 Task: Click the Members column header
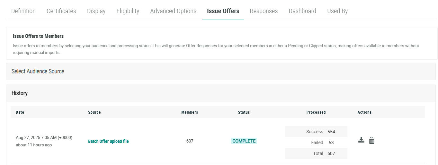pyautogui.click(x=190, y=112)
